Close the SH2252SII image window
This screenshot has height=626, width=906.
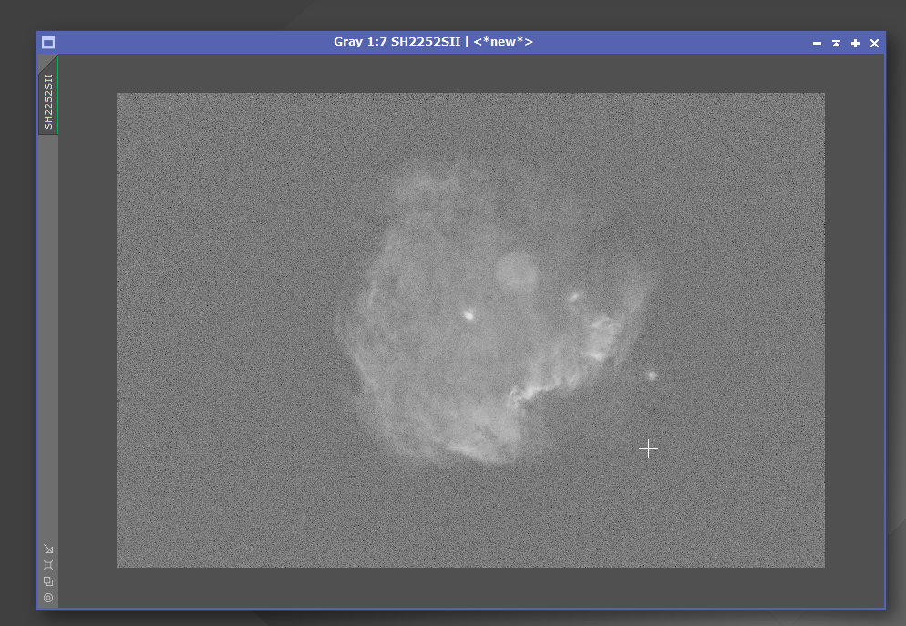874,44
